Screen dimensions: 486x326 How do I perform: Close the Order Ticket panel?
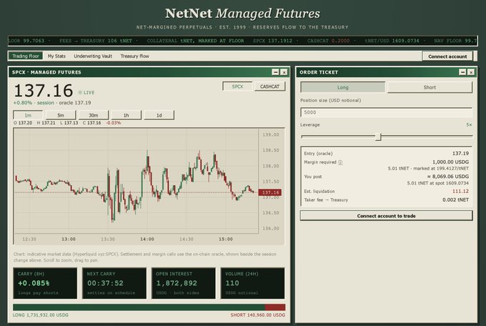tap(471, 72)
